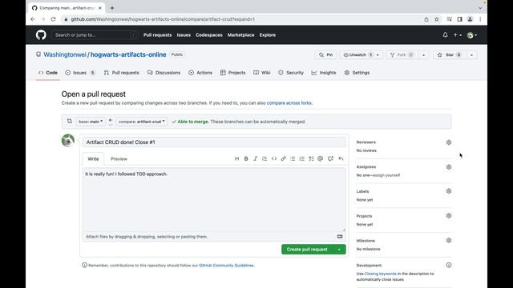The height and width of the screenshot is (288, 513).
Task: Open the Issues repository tab
Action: tap(80, 73)
